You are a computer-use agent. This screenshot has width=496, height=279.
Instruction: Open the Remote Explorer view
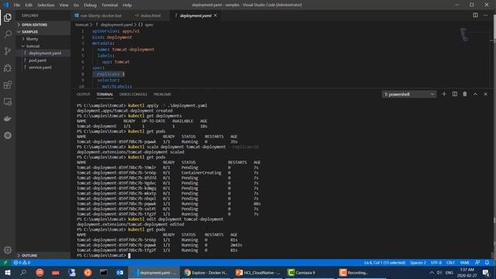pos(8,102)
